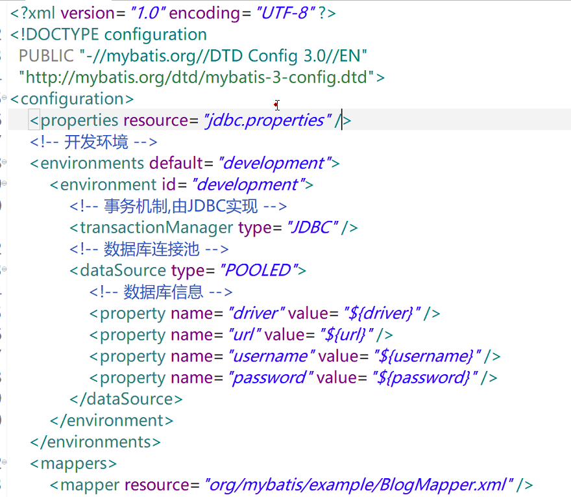Image resolution: width=571 pixels, height=497 pixels.
Task: Click the mapper tag name
Action: point(90,485)
